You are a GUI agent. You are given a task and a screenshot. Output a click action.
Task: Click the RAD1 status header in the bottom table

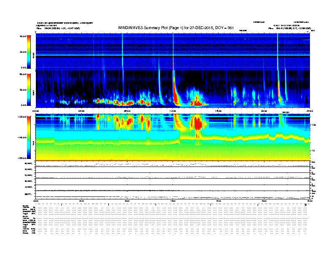26,216
